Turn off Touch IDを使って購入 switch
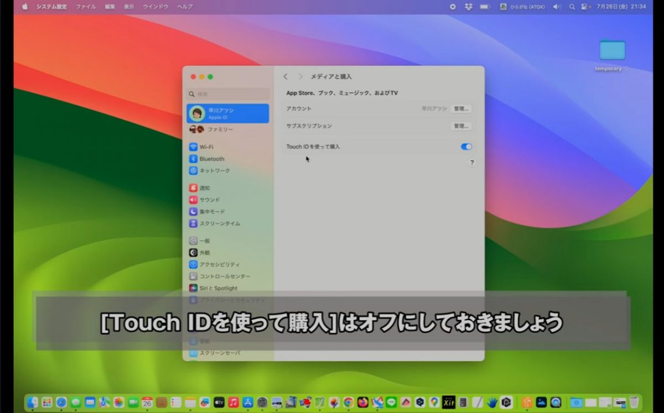This screenshot has height=413, width=664. 466,147
